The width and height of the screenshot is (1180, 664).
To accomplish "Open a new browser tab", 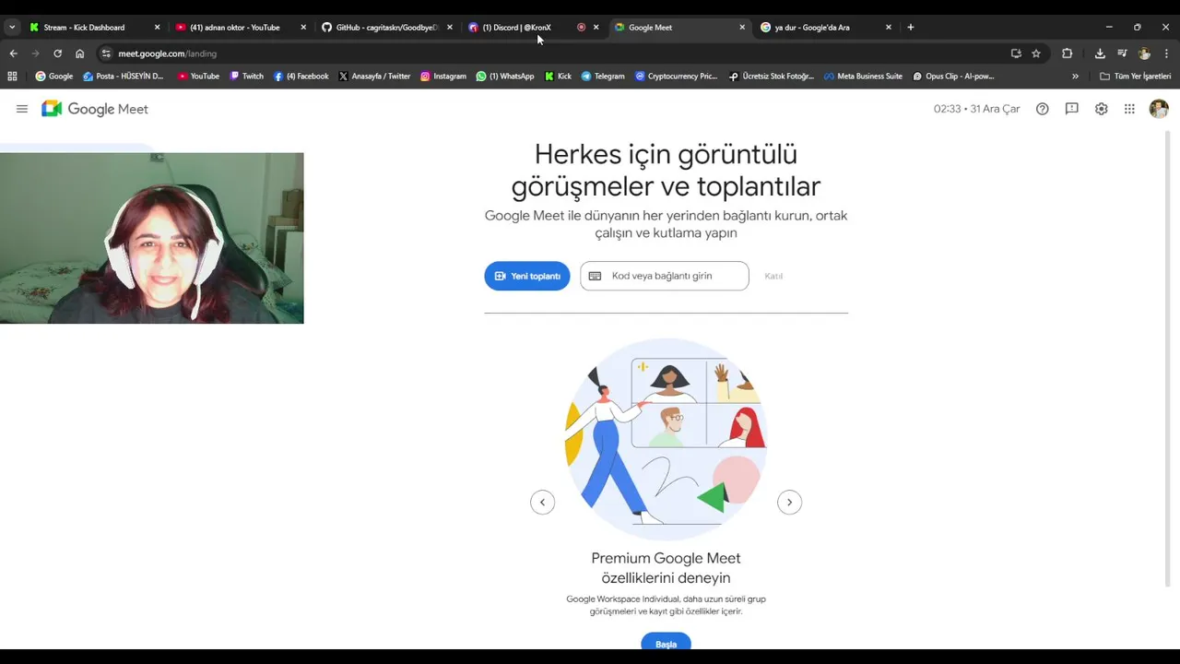I will (911, 28).
